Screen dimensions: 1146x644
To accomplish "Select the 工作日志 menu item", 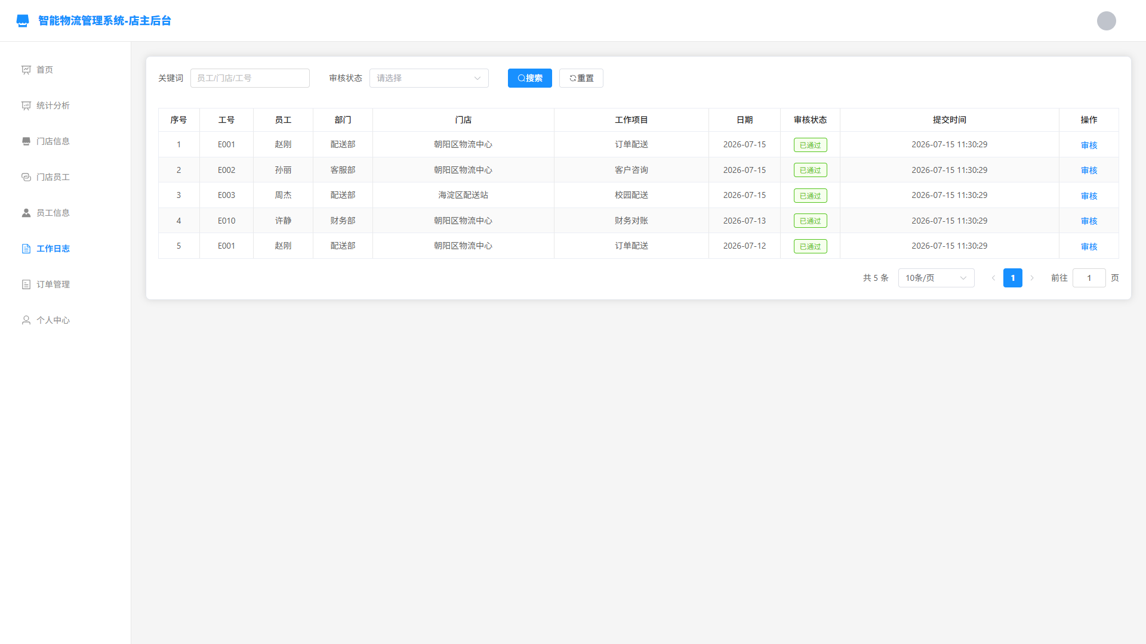I will click(x=65, y=249).
